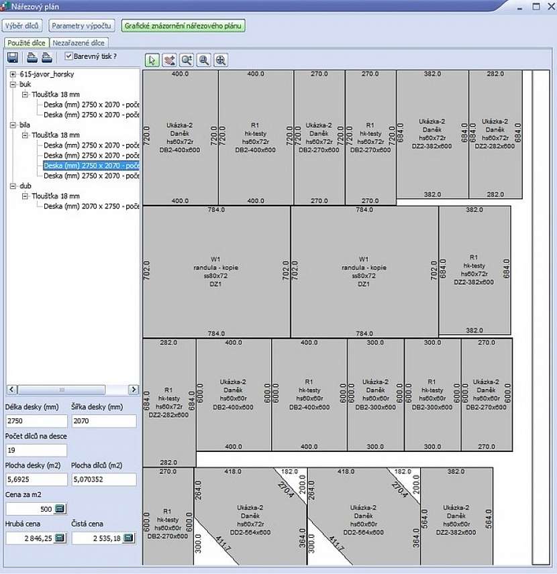Collapse the buk tree node
This screenshot has width=557, height=574.
click(x=13, y=84)
